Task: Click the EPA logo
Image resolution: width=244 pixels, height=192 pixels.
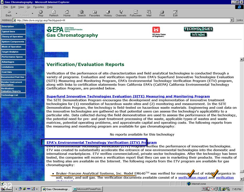Action: [x=64, y=29]
